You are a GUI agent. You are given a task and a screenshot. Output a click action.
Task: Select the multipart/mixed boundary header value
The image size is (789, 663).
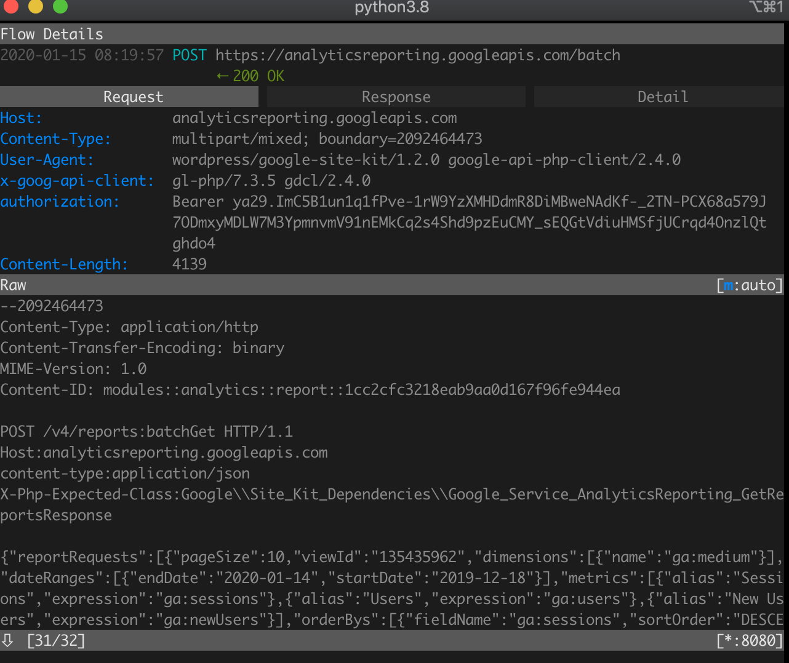coord(327,139)
